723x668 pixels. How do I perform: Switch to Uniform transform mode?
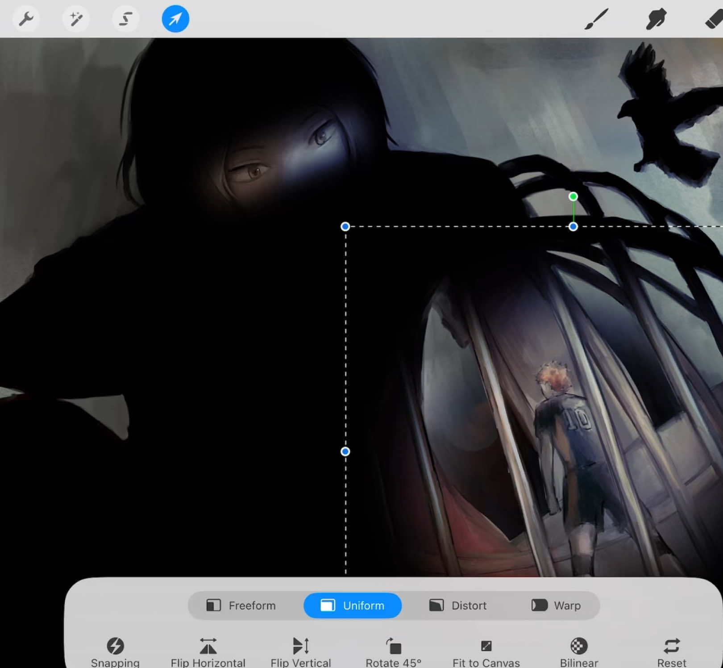pyautogui.click(x=353, y=605)
